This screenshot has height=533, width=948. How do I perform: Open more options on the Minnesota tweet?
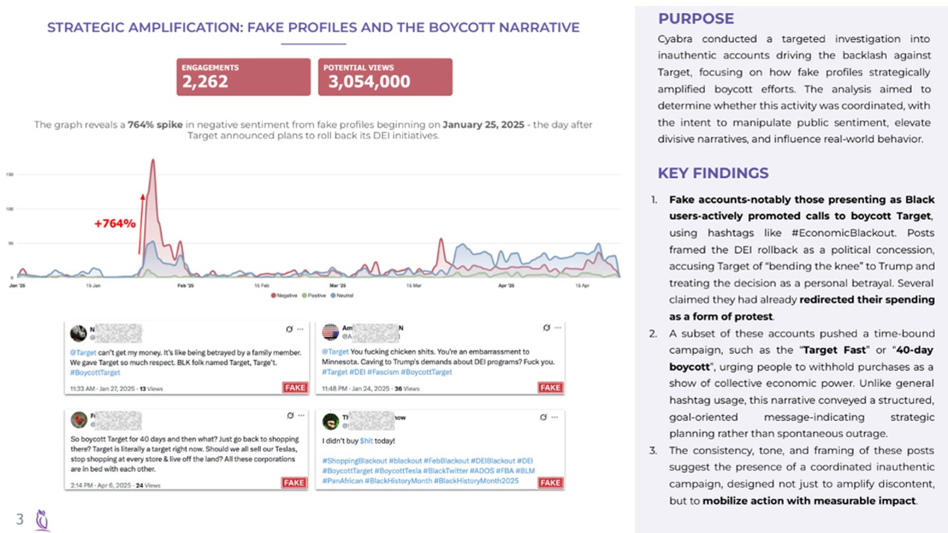point(558,328)
